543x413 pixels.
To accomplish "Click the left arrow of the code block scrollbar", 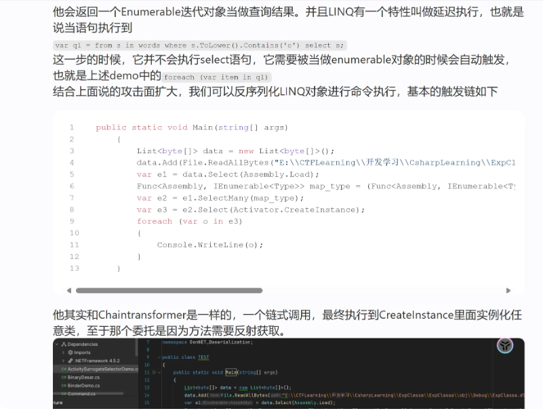I will [69, 290].
